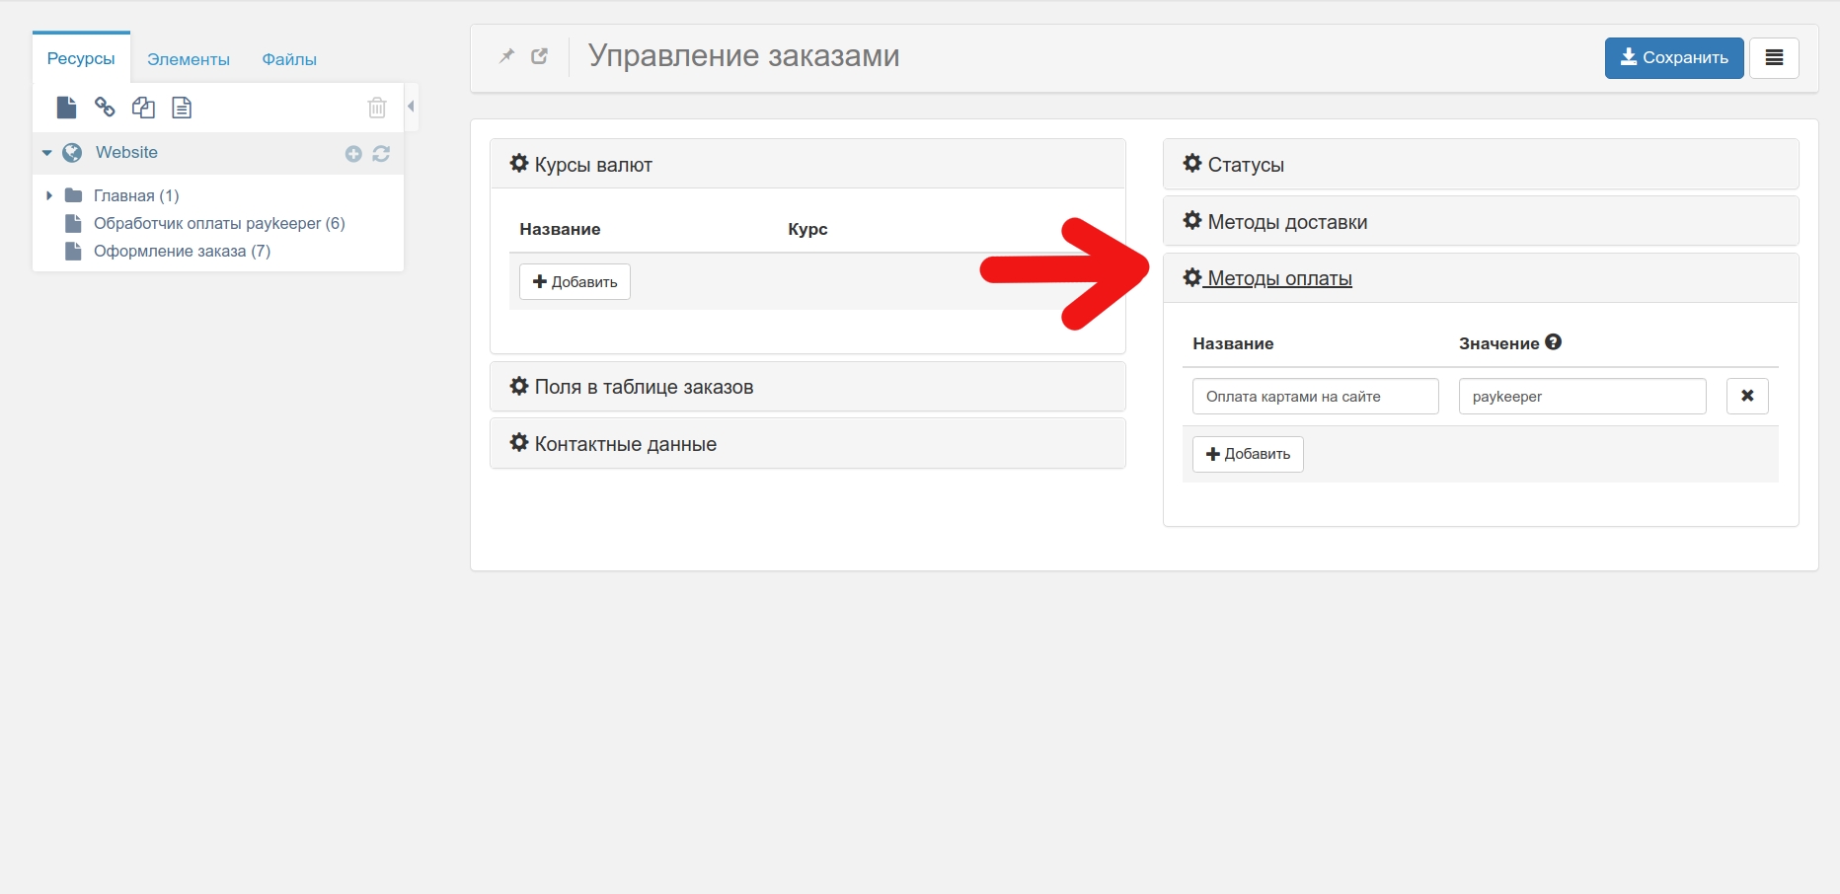Switch to the Элементы tab
The image size is (1840, 894).
(189, 59)
